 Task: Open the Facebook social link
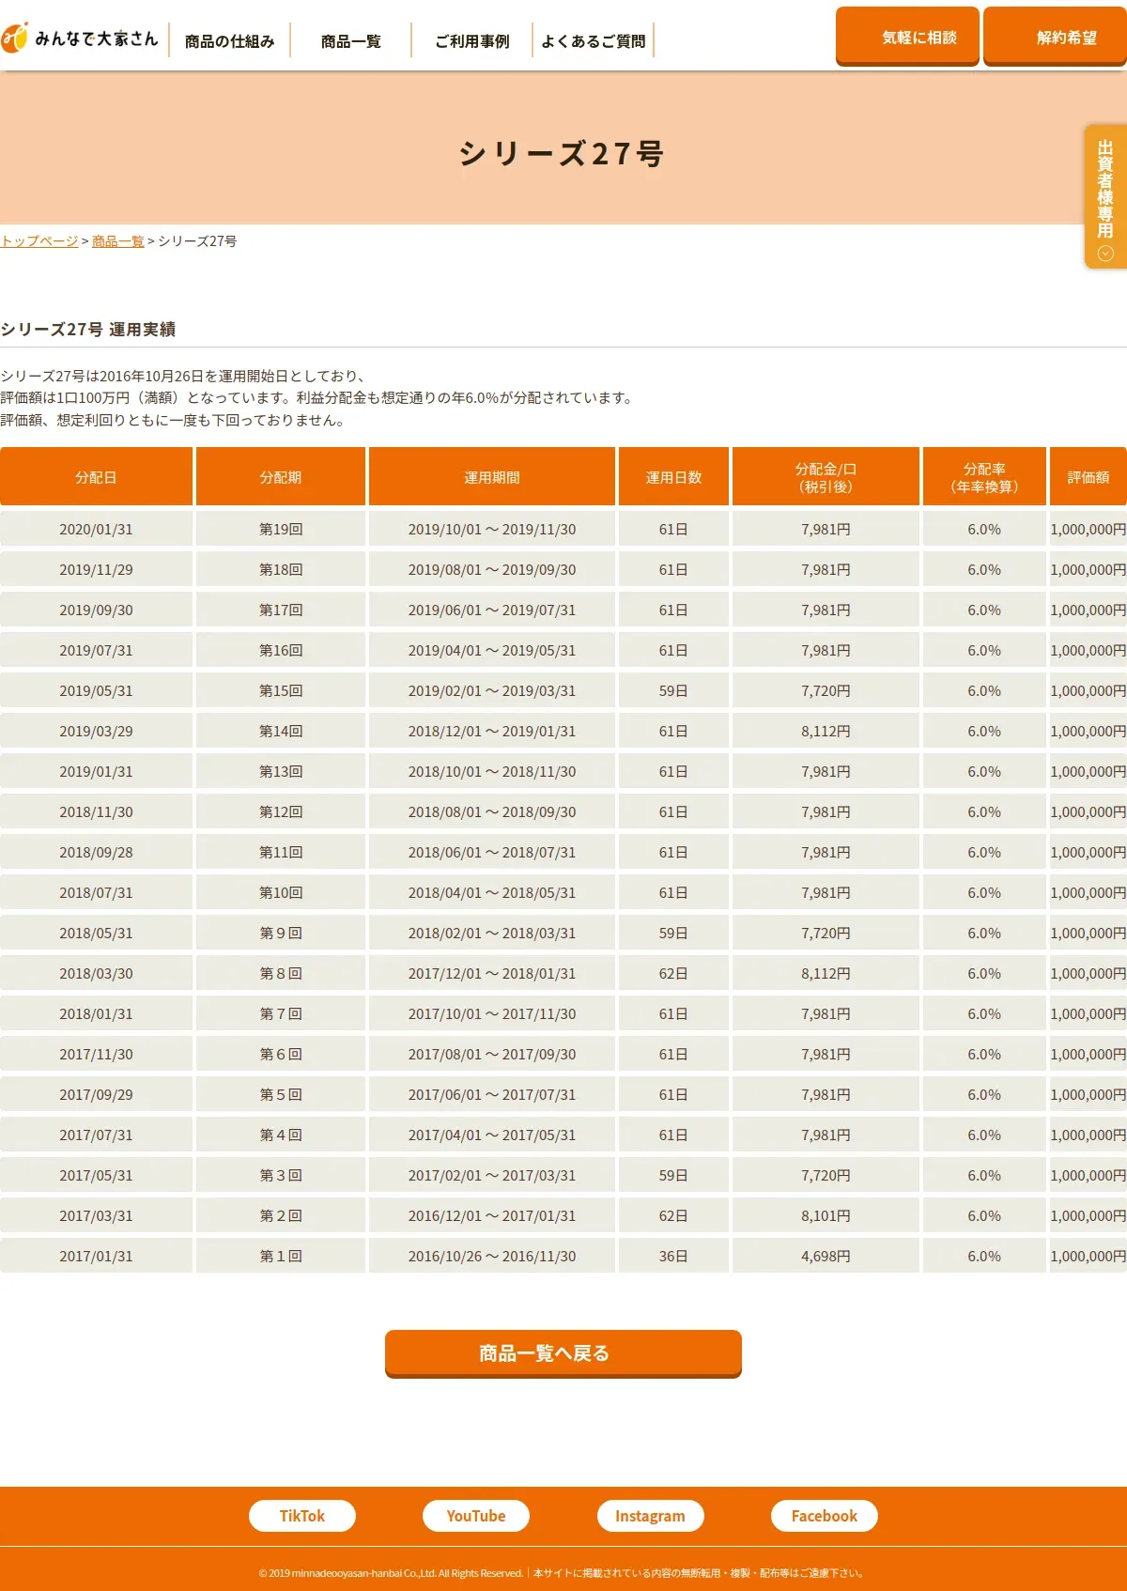coord(824,1516)
